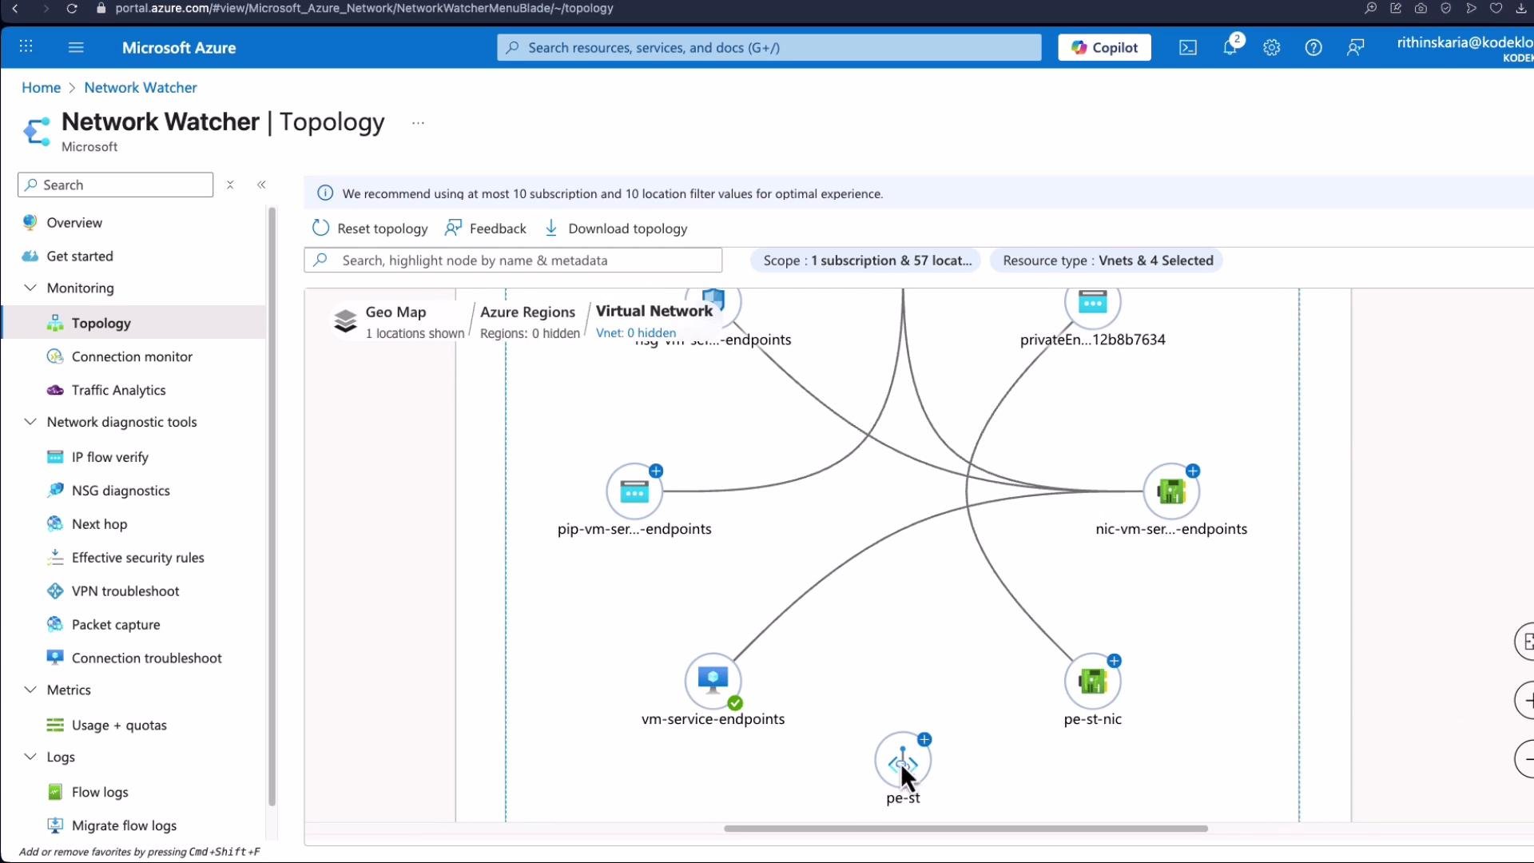Screen dimensions: 1534x863
Task: Open the notifications bell
Action: pyautogui.click(x=1230, y=47)
